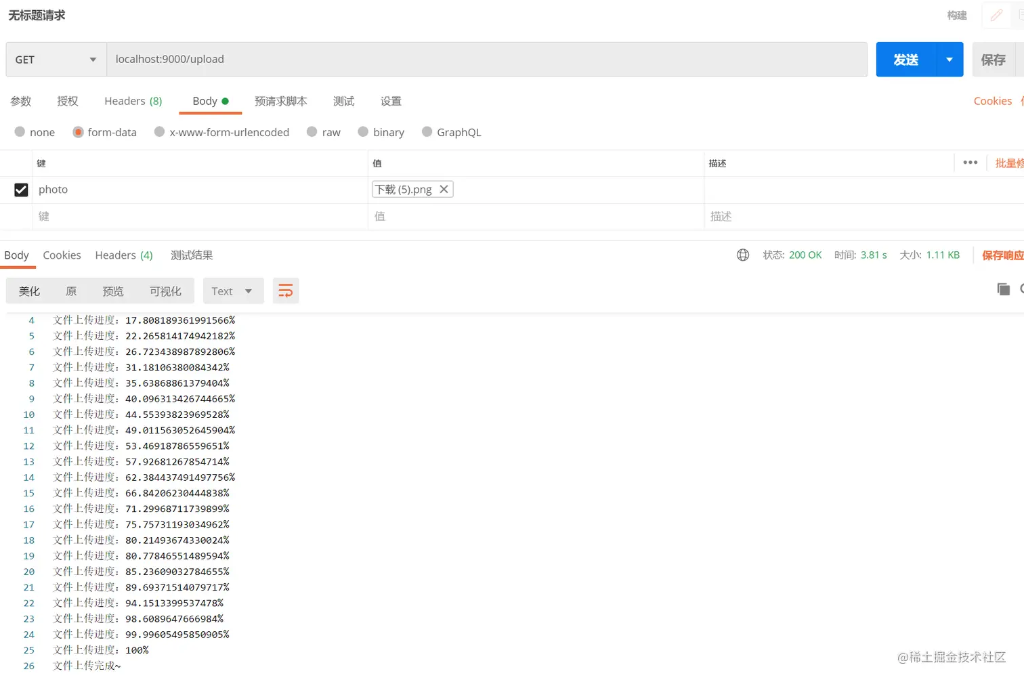Click the empty 值 value placeholder field
Viewport: 1024px width, 682px height.
pos(536,217)
